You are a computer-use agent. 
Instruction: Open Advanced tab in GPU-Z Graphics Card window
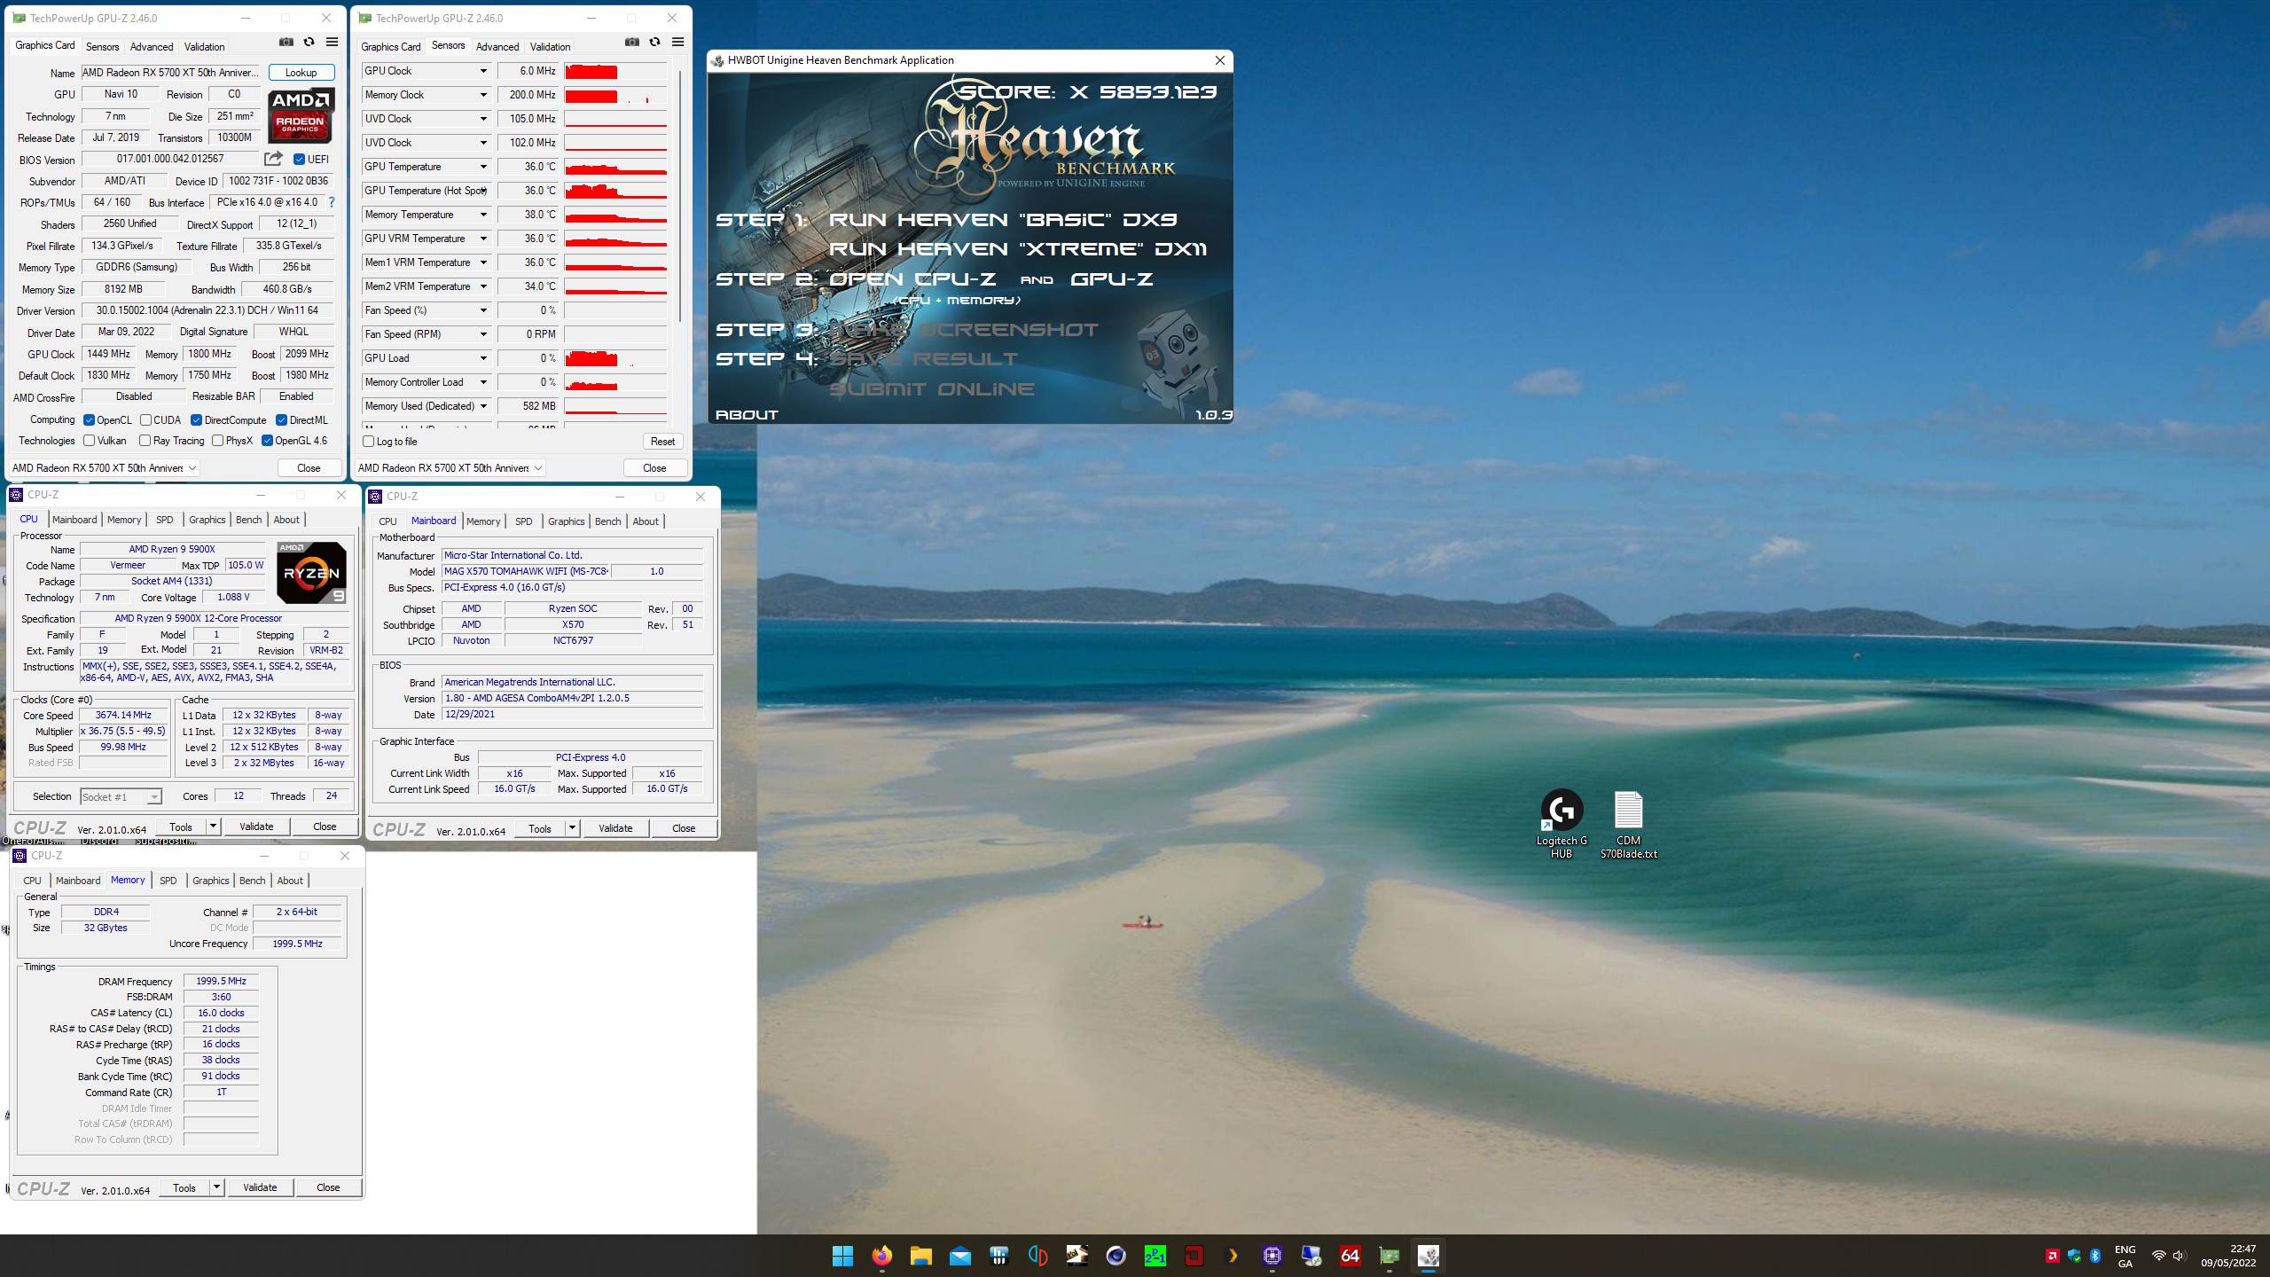click(x=152, y=47)
